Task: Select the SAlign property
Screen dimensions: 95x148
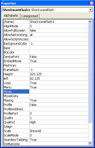Action: 16,126
